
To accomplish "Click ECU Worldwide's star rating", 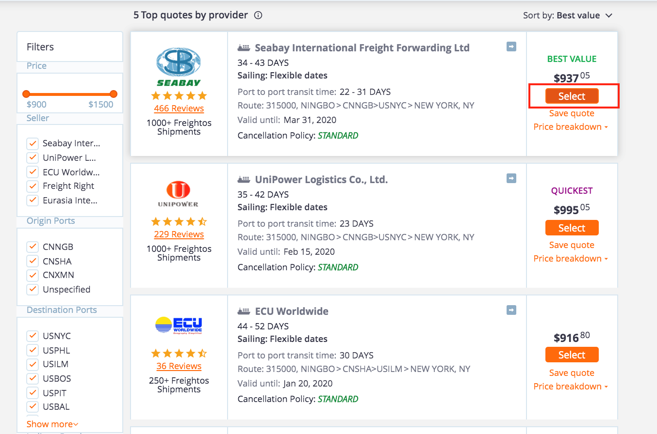I will pyautogui.click(x=179, y=353).
